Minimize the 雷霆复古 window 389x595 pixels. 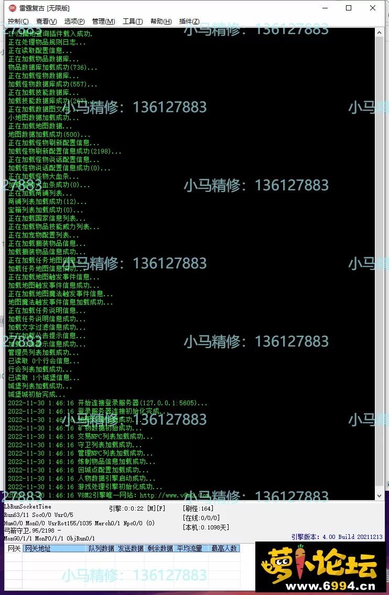(x=325, y=8)
